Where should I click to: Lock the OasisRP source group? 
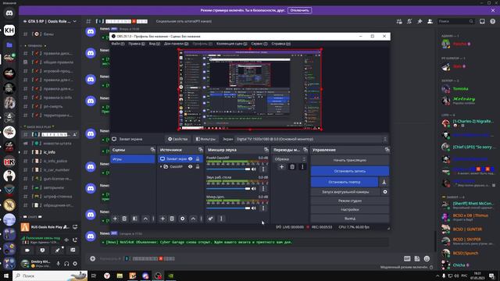point(198,166)
